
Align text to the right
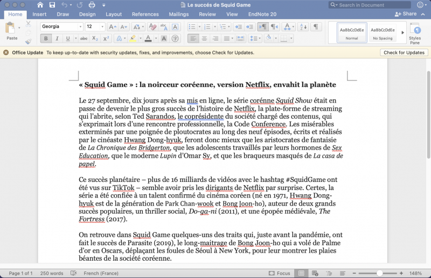(215, 38)
